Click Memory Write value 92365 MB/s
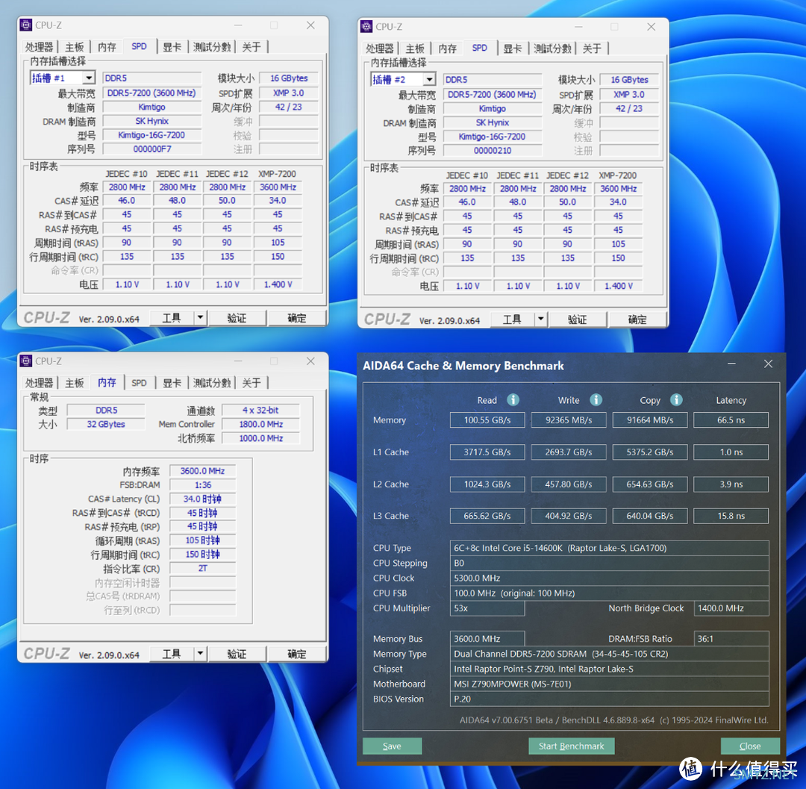The height and width of the screenshot is (789, 806). [x=569, y=420]
